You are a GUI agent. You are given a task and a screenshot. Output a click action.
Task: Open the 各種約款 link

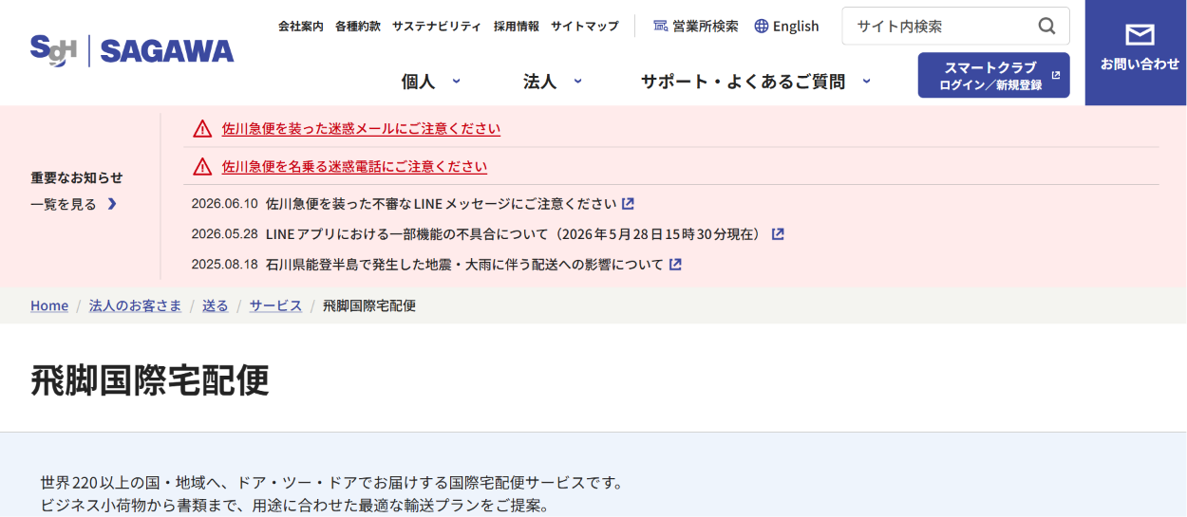pyautogui.click(x=358, y=27)
